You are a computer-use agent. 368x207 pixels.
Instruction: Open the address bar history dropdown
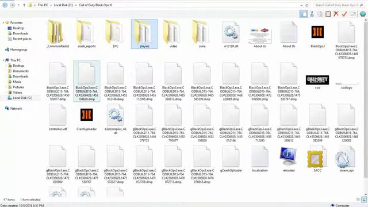click(x=301, y=5)
